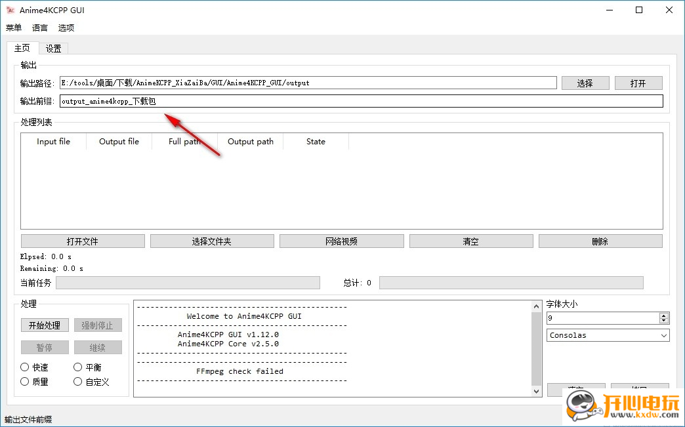The width and height of the screenshot is (685, 427).
Task: Click the 打开文件 button
Action: (83, 241)
